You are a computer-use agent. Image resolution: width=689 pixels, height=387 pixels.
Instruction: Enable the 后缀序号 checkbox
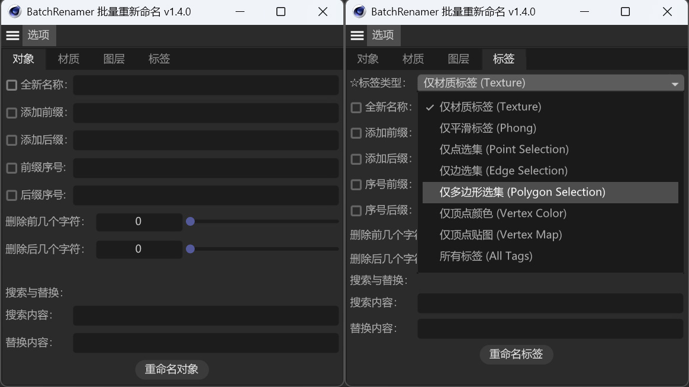11,194
